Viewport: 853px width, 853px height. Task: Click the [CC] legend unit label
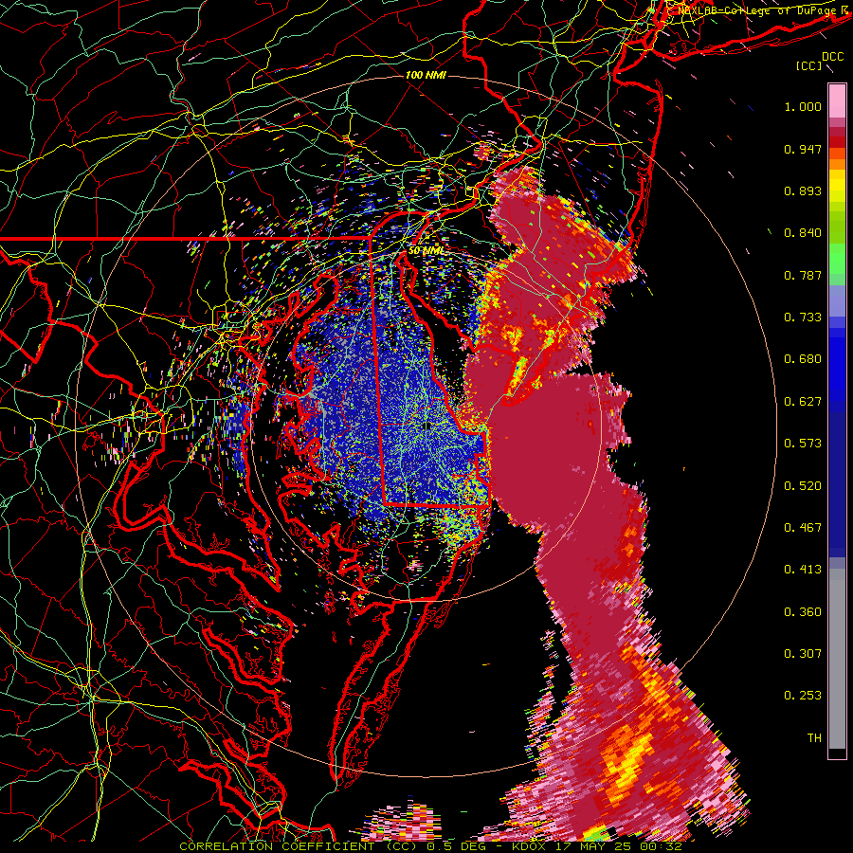(809, 65)
